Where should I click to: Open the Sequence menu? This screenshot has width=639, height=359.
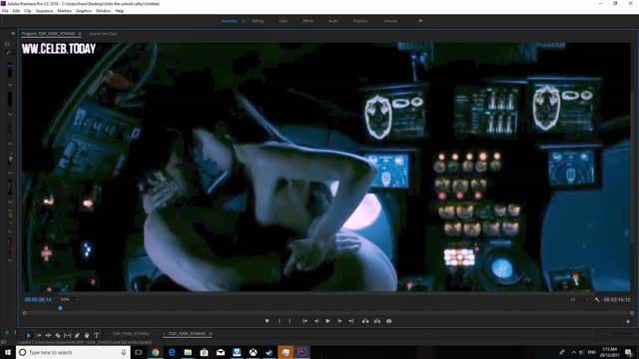[x=44, y=11]
